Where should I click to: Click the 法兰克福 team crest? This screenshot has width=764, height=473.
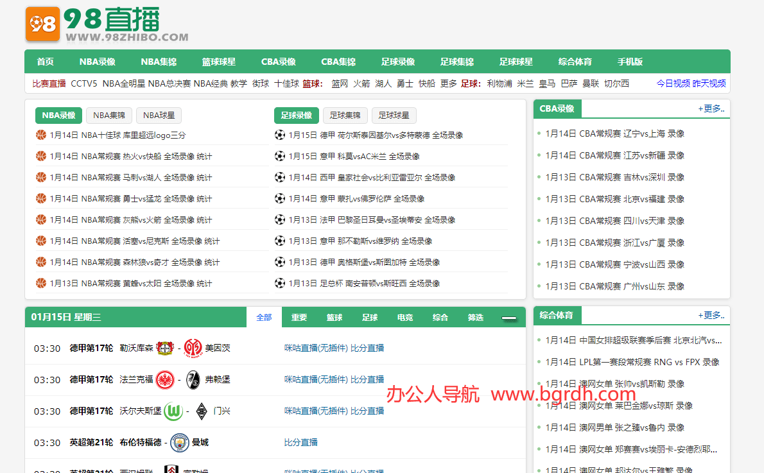coord(165,379)
